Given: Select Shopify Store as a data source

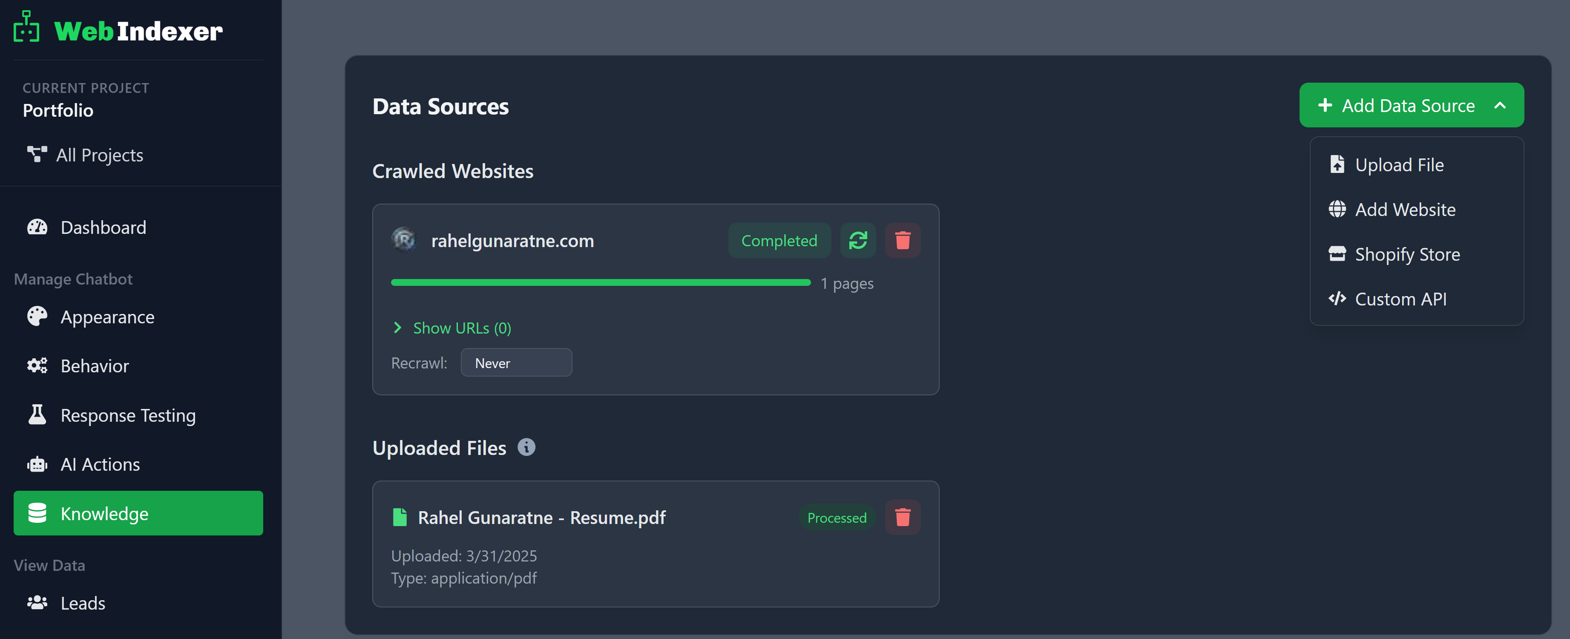Looking at the screenshot, I should [x=1407, y=253].
